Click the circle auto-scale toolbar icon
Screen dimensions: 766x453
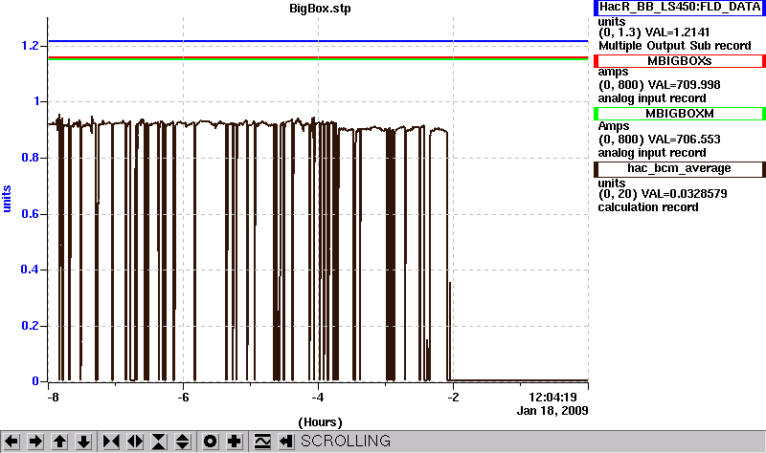(x=210, y=442)
